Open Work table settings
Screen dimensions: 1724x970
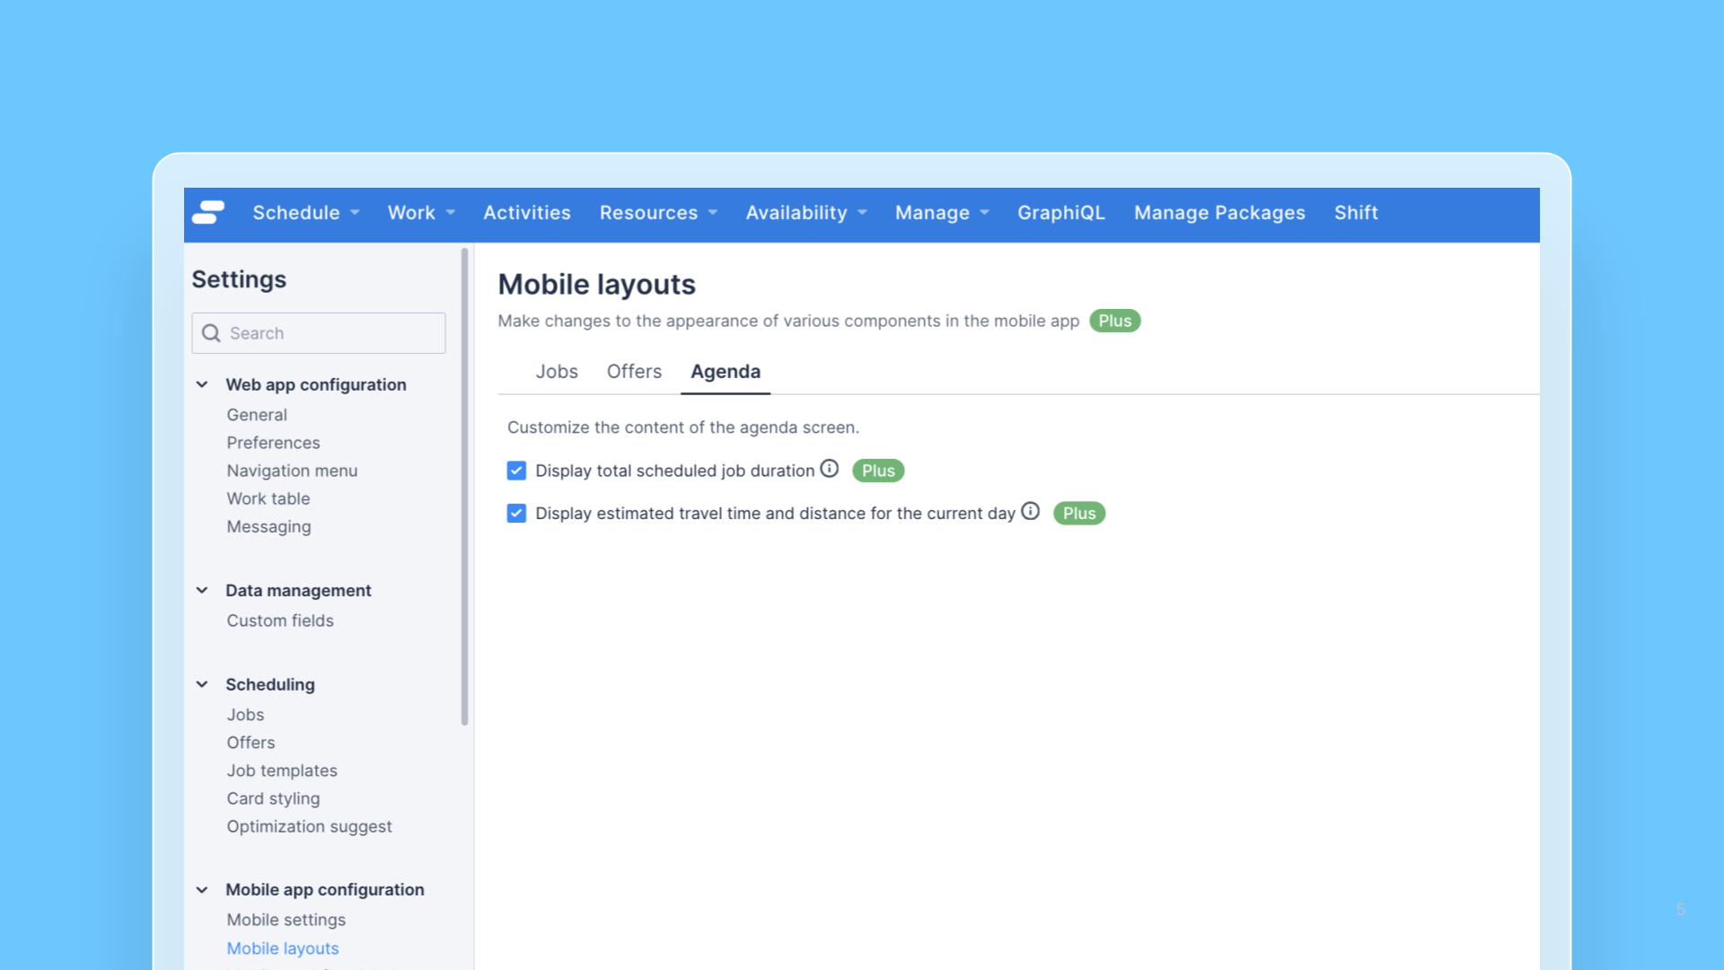[268, 498]
